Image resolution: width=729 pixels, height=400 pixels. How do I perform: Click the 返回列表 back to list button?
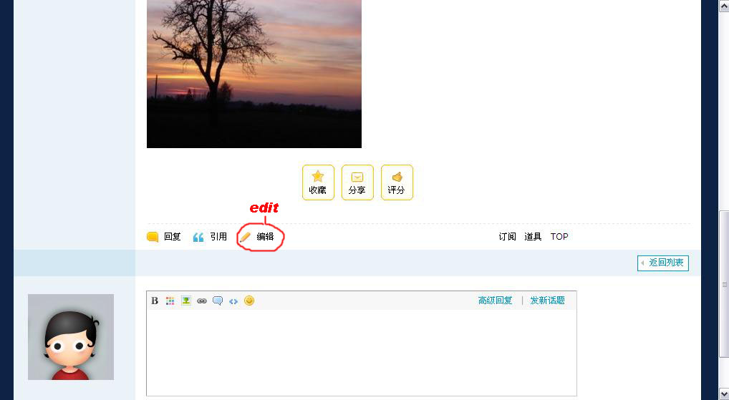(x=663, y=263)
